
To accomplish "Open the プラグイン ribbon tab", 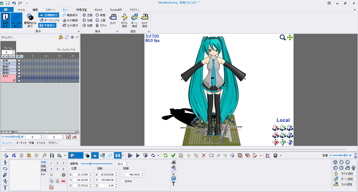I will (x=134, y=10).
